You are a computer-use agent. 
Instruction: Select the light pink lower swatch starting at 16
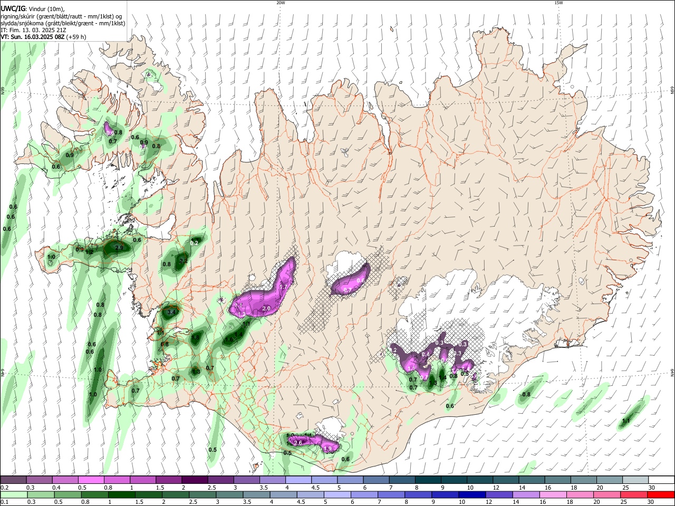tap(553, 495)
